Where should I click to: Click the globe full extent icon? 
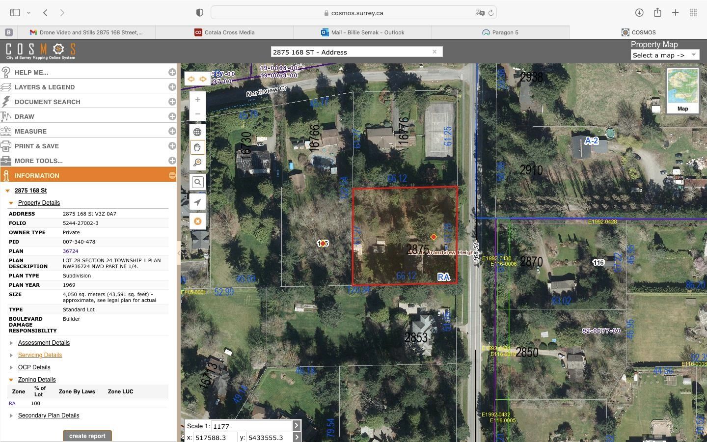click(x=197, y=132)
